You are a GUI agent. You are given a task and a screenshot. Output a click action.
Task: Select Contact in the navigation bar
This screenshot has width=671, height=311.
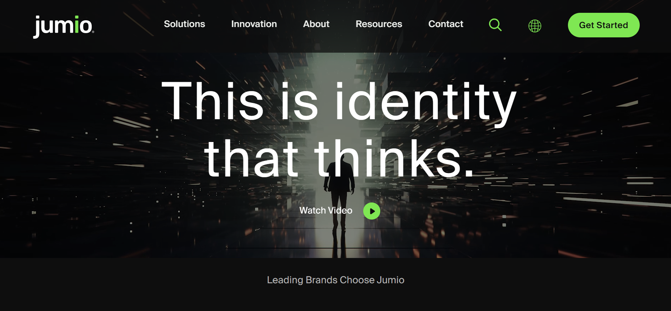point(446,24)
